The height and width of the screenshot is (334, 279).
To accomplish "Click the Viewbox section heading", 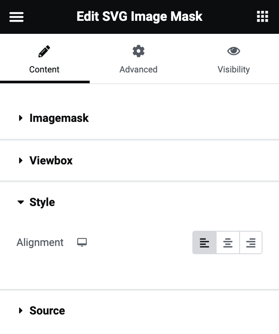I will pyautogui.click(x=51, y=160).
